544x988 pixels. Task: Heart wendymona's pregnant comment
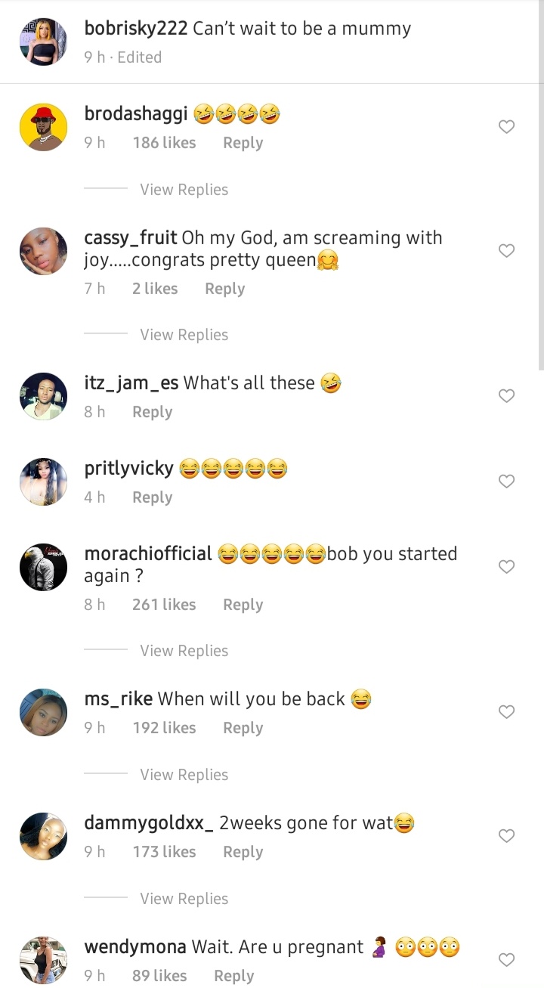[x=506, y=960]
